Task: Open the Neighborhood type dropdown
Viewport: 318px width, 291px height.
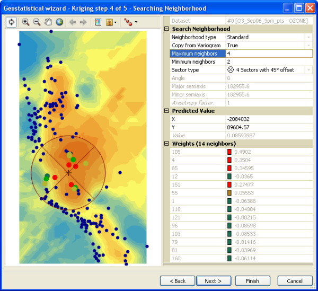Action: pos(308,38)
